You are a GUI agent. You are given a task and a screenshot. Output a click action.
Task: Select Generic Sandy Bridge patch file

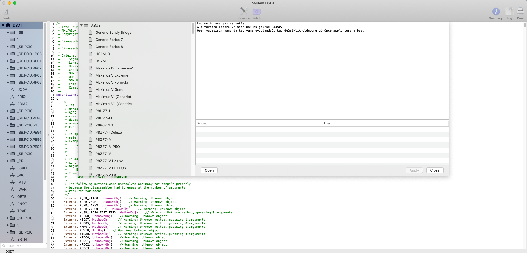[113, 33]
